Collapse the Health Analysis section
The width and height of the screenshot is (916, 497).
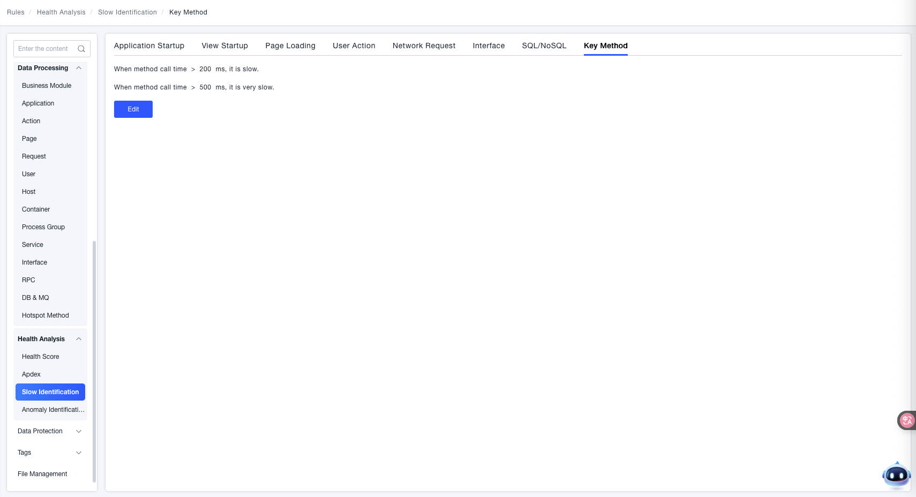(x=79, y=339)
